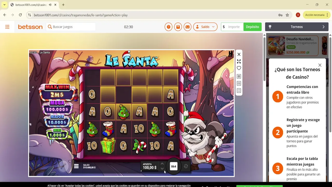This screenshot has width=332, height=187.
Task: Mute the tab via speaker icon
Action: pos(50,5)
